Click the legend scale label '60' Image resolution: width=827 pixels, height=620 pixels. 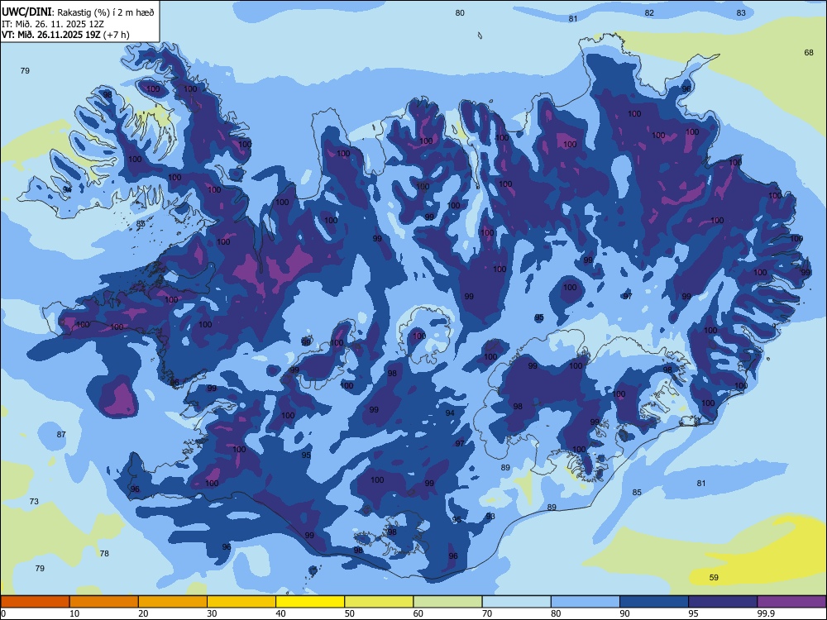click(x=418, y=613)
